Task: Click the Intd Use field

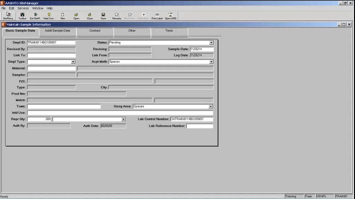Action: tap(120, 113)
